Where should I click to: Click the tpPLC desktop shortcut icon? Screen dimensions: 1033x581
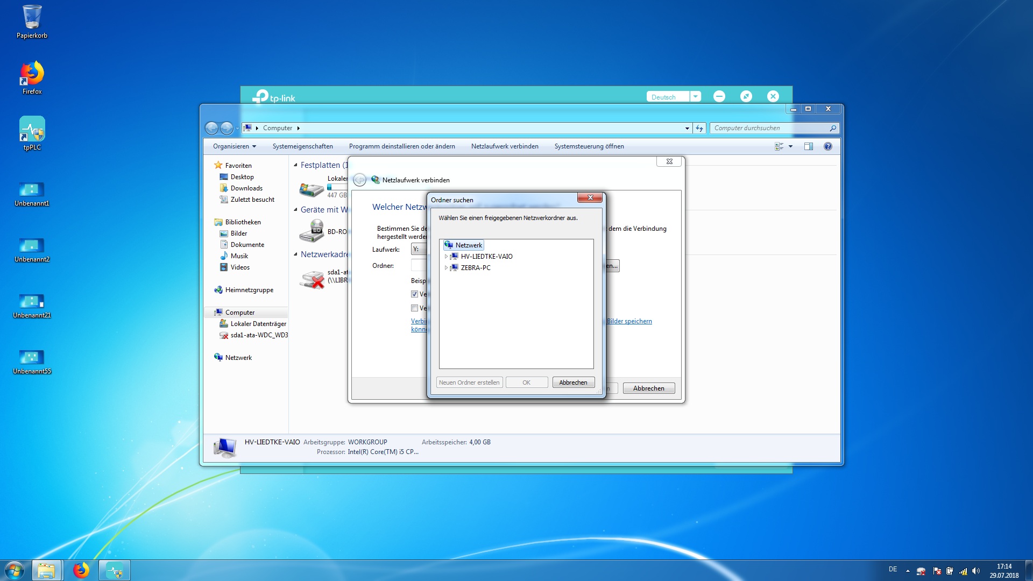click(x=32, y=130)
